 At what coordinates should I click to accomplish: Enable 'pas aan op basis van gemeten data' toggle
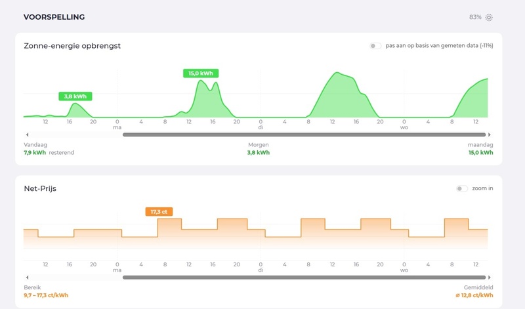pyautogui.click(x=375, y=46)
